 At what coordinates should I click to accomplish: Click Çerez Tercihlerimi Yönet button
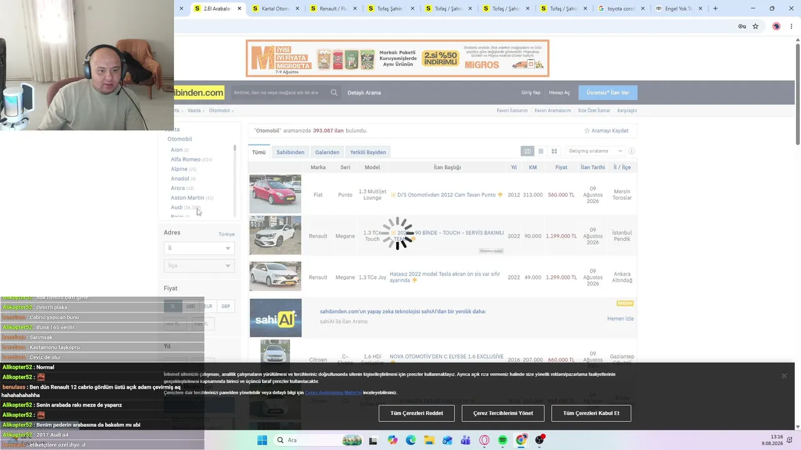[x=503, y=413]
